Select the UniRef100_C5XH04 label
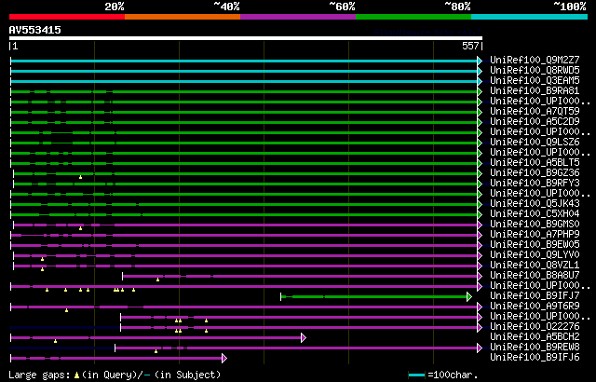The height and width of the screenshot is (382, 596). click(535, 214)
